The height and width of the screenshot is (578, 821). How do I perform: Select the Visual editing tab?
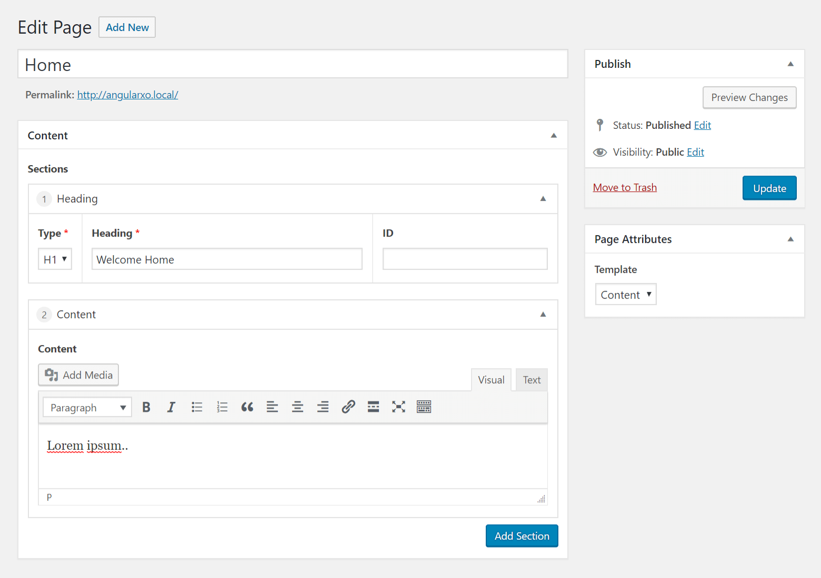coord(490,379)
